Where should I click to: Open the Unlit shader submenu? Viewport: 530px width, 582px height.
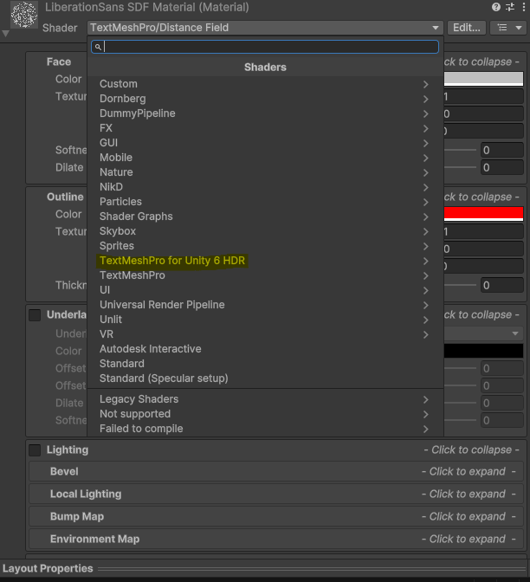coord(265,320)
